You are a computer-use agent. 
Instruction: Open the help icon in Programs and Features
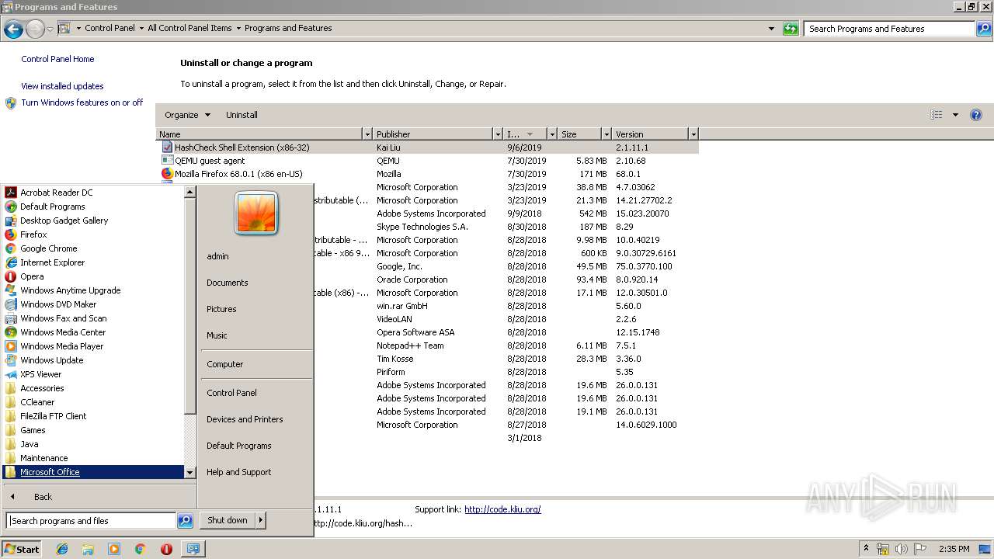[x=976, y=115]
